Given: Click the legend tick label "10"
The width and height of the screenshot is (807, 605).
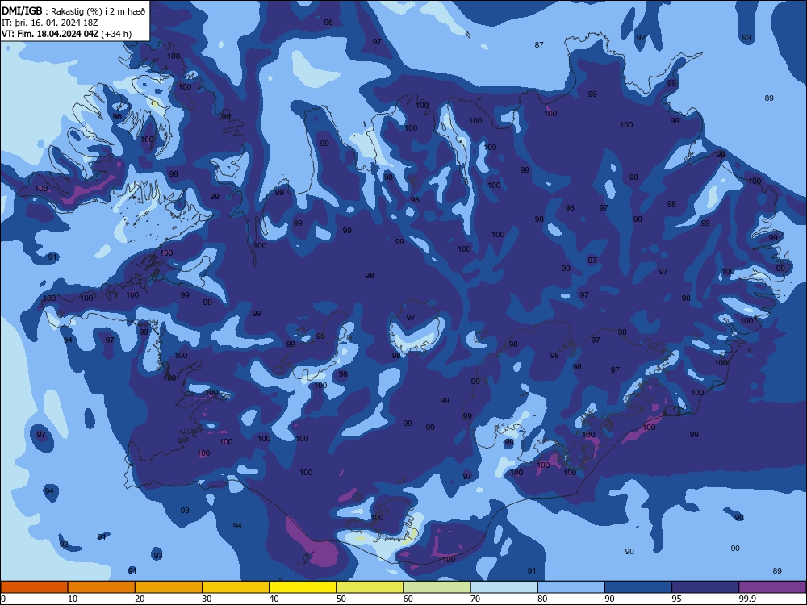Looking at the screenshot, I should pyautogui.click(x=73, y=599).
